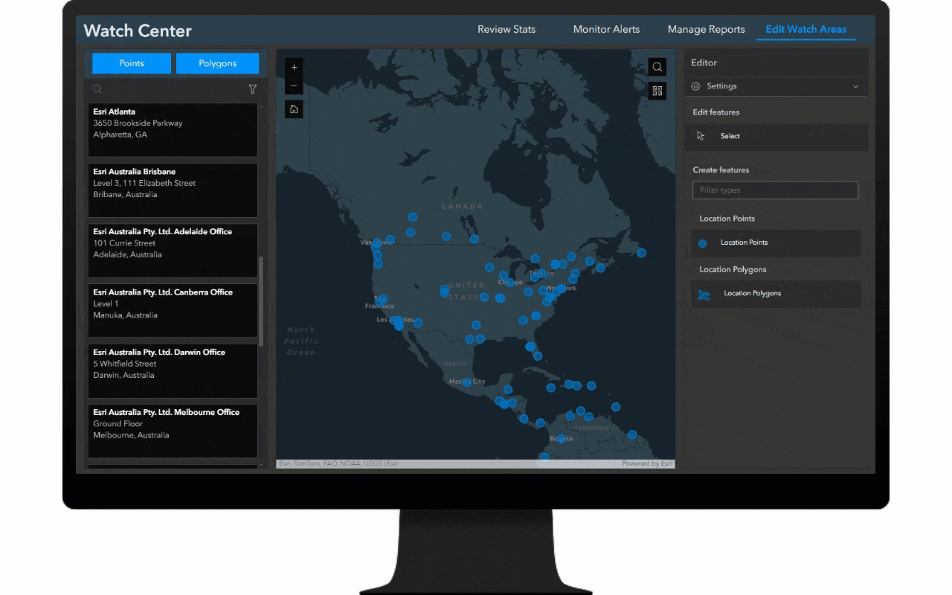Zoom out on the map

click(x=294, y=86)
